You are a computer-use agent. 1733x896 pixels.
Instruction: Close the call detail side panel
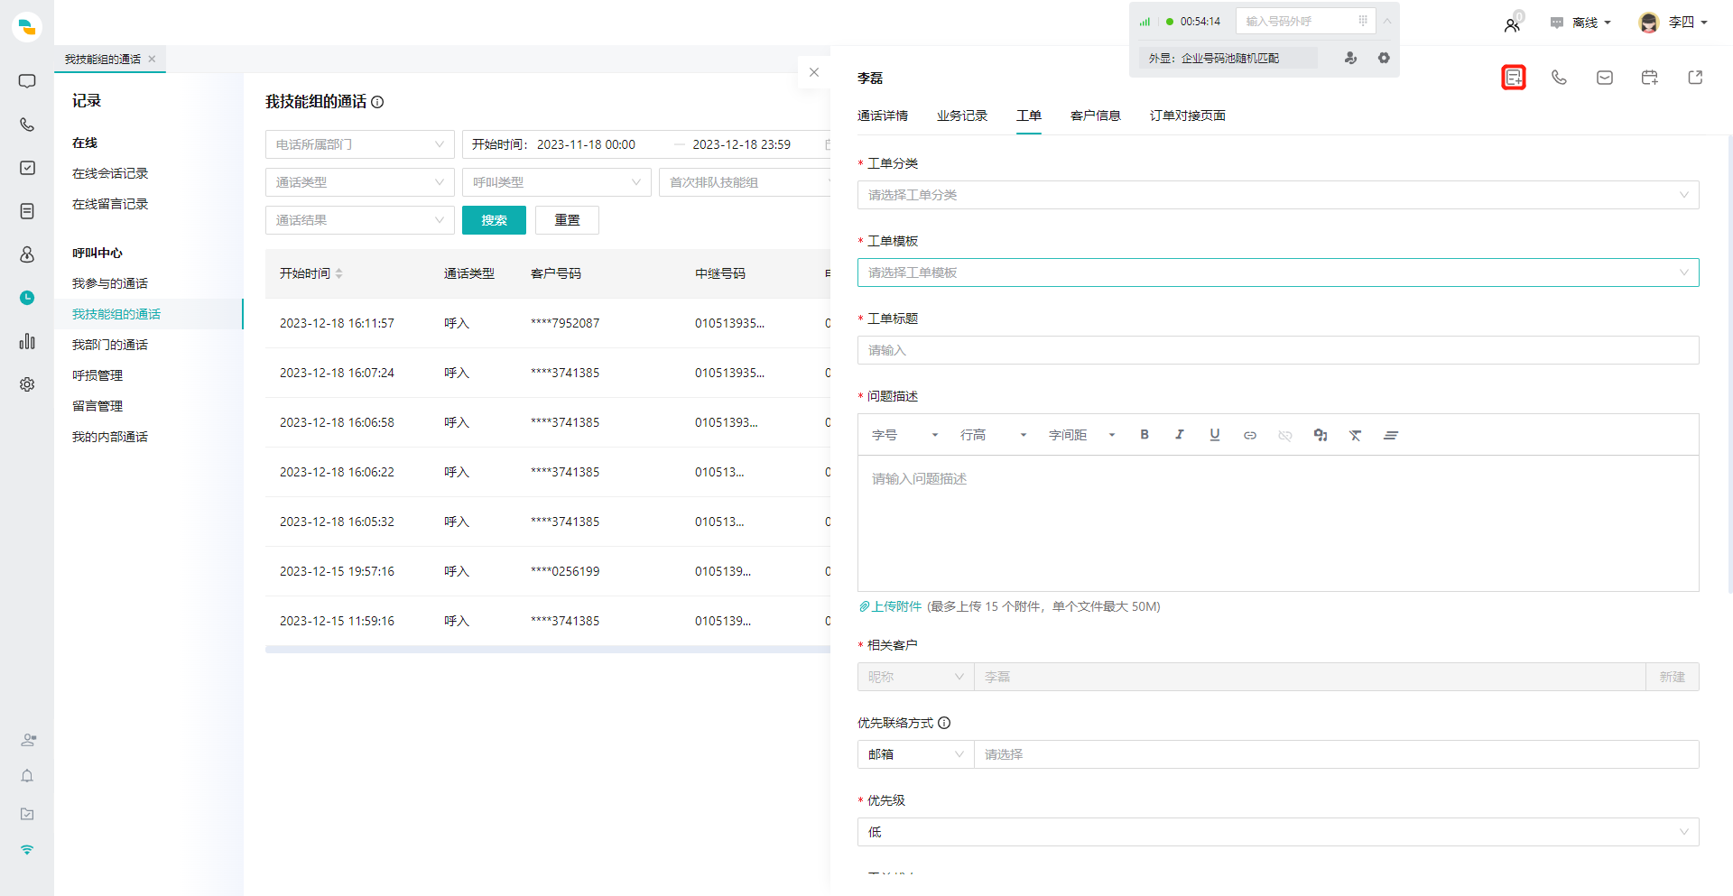click(814, 72)
